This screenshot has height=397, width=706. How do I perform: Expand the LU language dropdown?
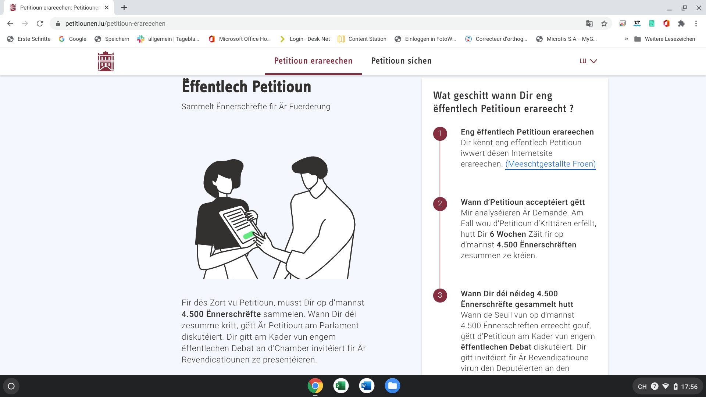(588, 61)
